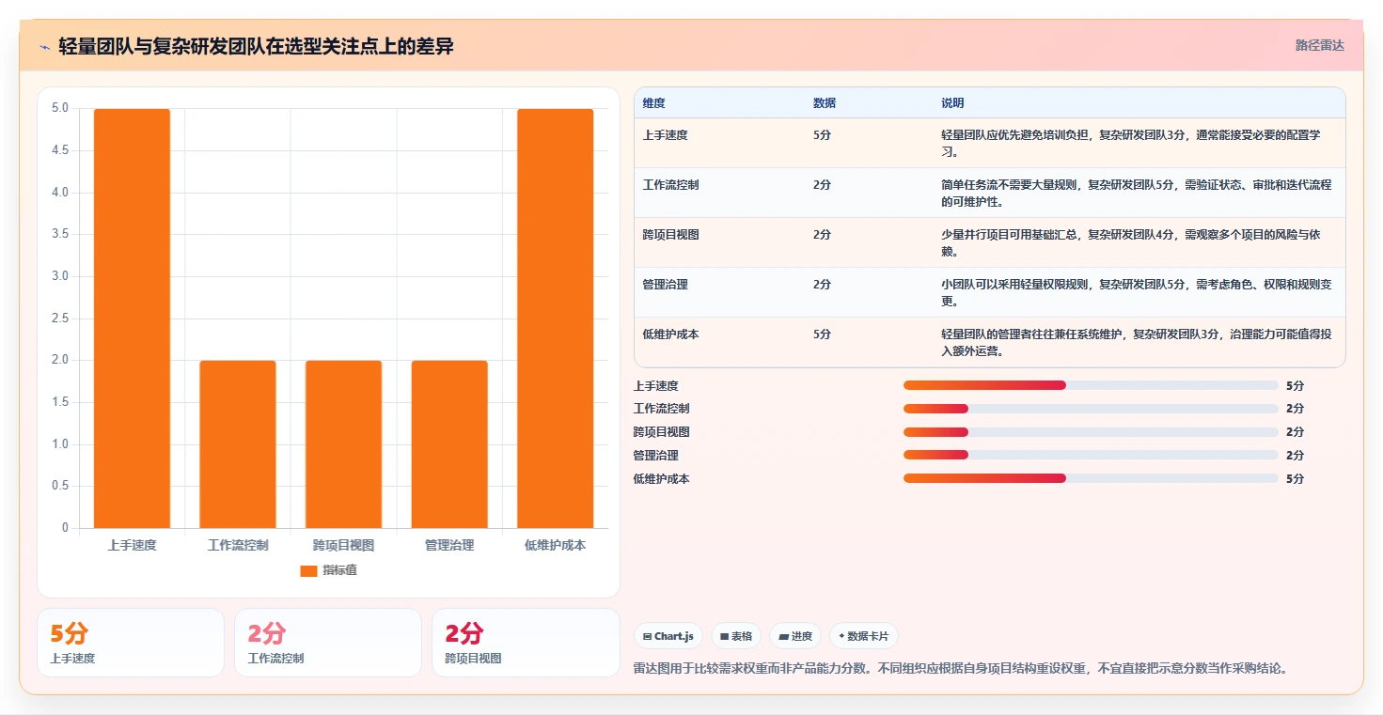
Task: Click the 管理治理 table row cell
Action: (x=666, y=285)
